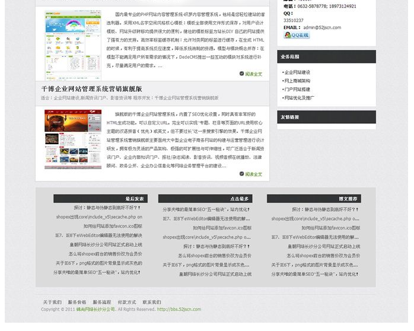Open 探讨：静态与伪静态 post under 最后发表
This screenshot has height=331, width=414.
pos(107,208)
